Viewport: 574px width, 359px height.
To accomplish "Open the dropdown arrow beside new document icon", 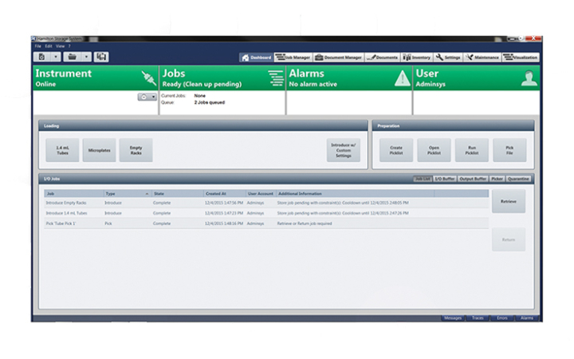I will click(56, 57).
